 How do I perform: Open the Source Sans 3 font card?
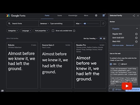pos(56,65)
